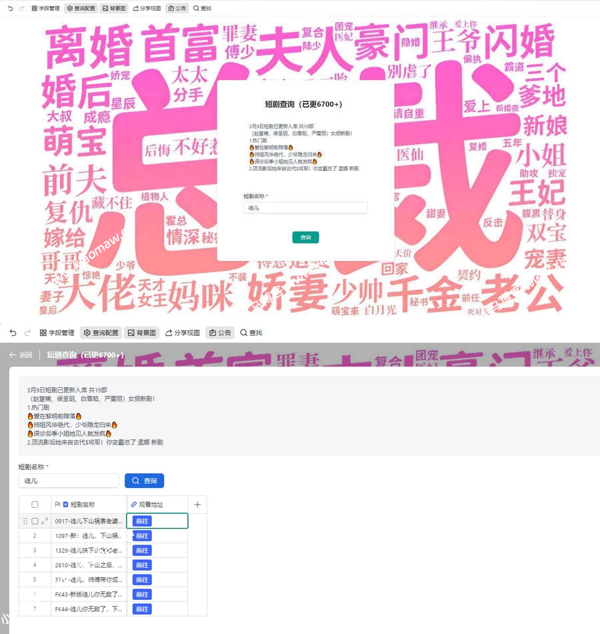Screen dimensions: 600x634
Task: Open 背景图 in the top toolbar
Action: (114, 8)
